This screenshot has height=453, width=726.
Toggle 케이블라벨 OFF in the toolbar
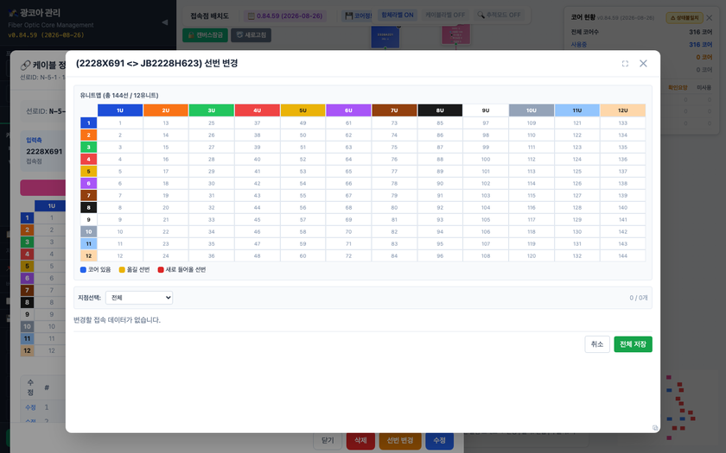tap(445, 16)
